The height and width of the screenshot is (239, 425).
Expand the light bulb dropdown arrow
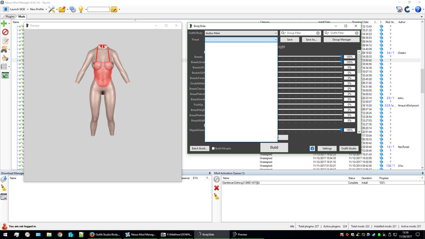86,9
